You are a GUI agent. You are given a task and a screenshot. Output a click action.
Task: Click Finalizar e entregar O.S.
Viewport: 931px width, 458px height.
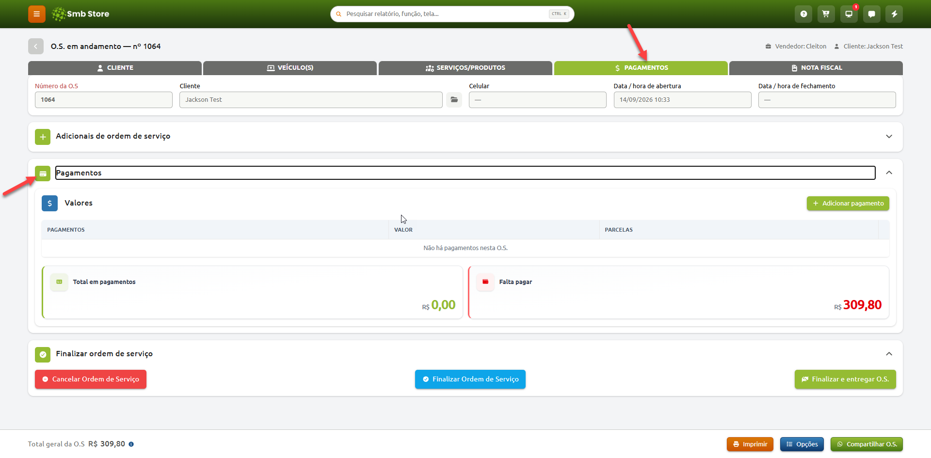pyautogui.click(x=845, y=379)
